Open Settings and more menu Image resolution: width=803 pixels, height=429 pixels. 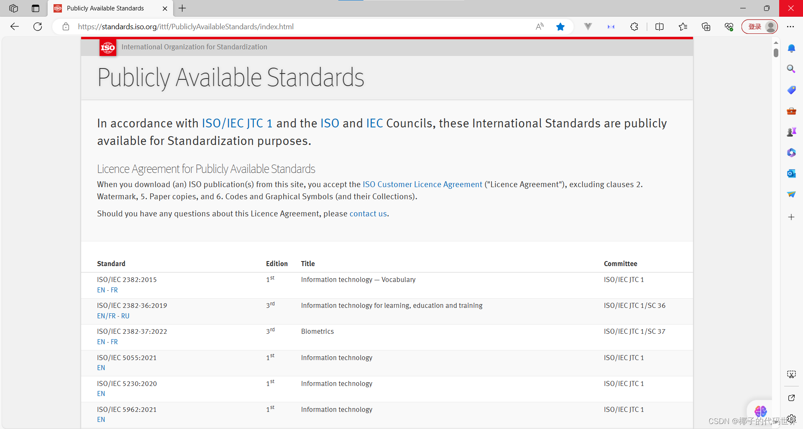[x=790, y=27]
